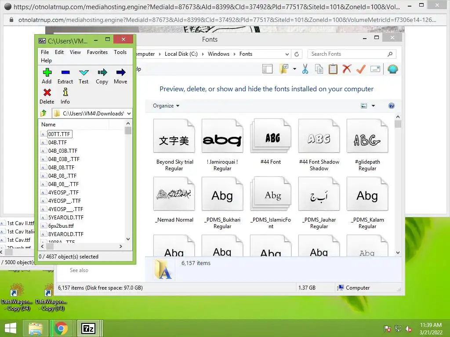Click the orange checkmark icon in Fonts toolbar
Screen dimensions: 450x337
(361, 69)
